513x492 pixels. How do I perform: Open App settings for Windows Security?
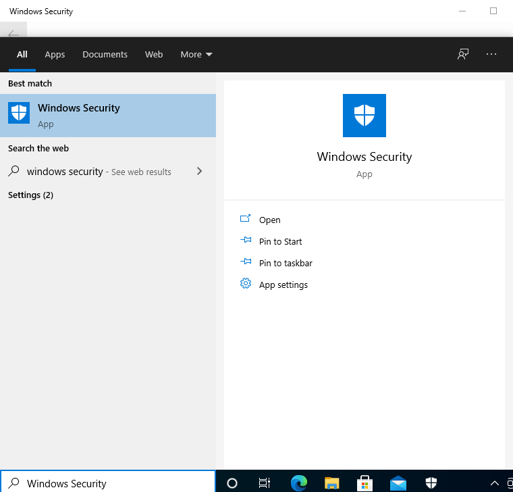[283, 285]
